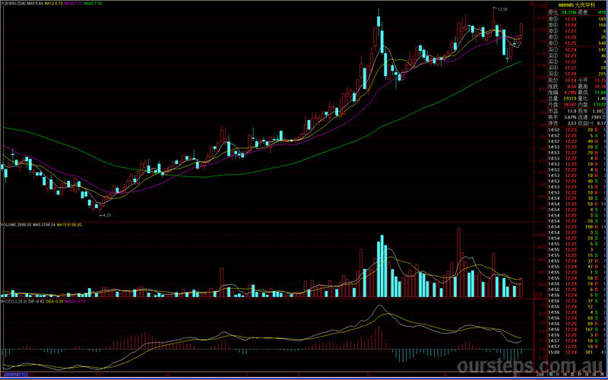
Task: Click the 委比 value -34.31%
Action: [569, 13]
